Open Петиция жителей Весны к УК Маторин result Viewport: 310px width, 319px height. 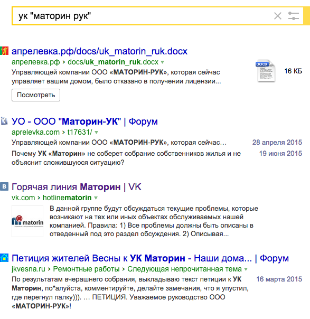150,258
